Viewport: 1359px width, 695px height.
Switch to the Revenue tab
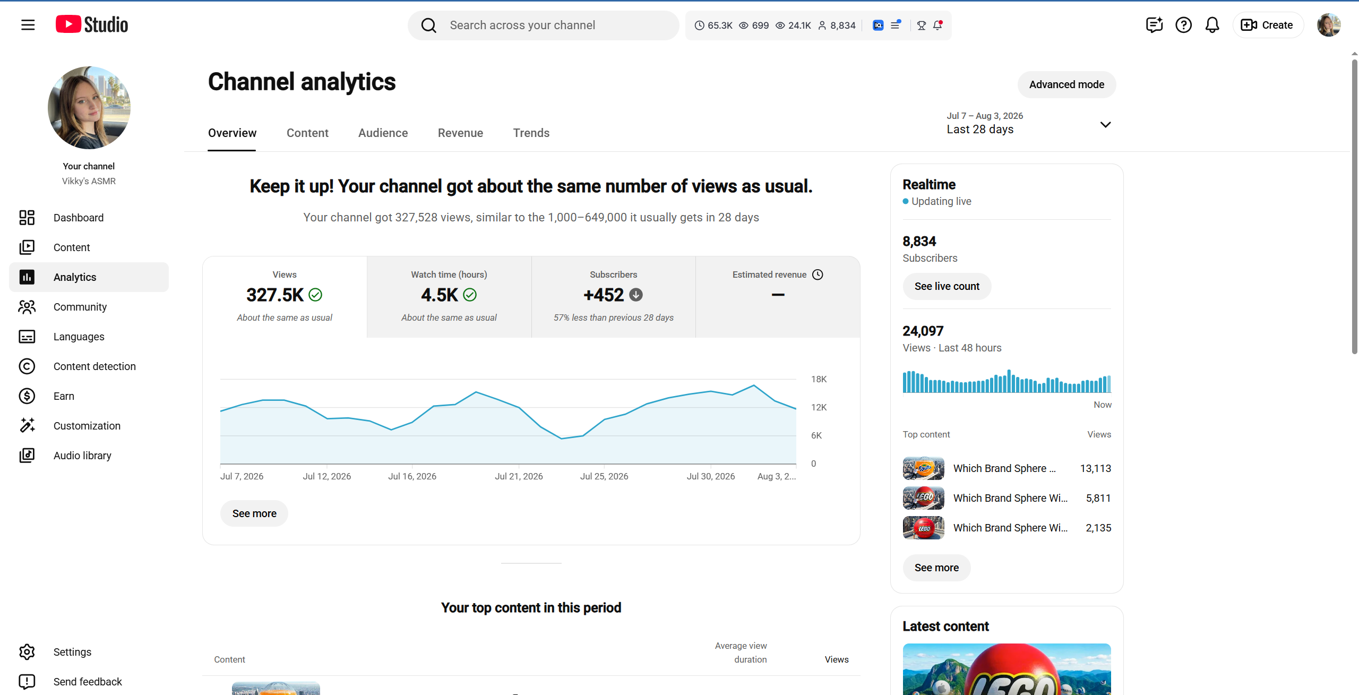click(460, 133)
